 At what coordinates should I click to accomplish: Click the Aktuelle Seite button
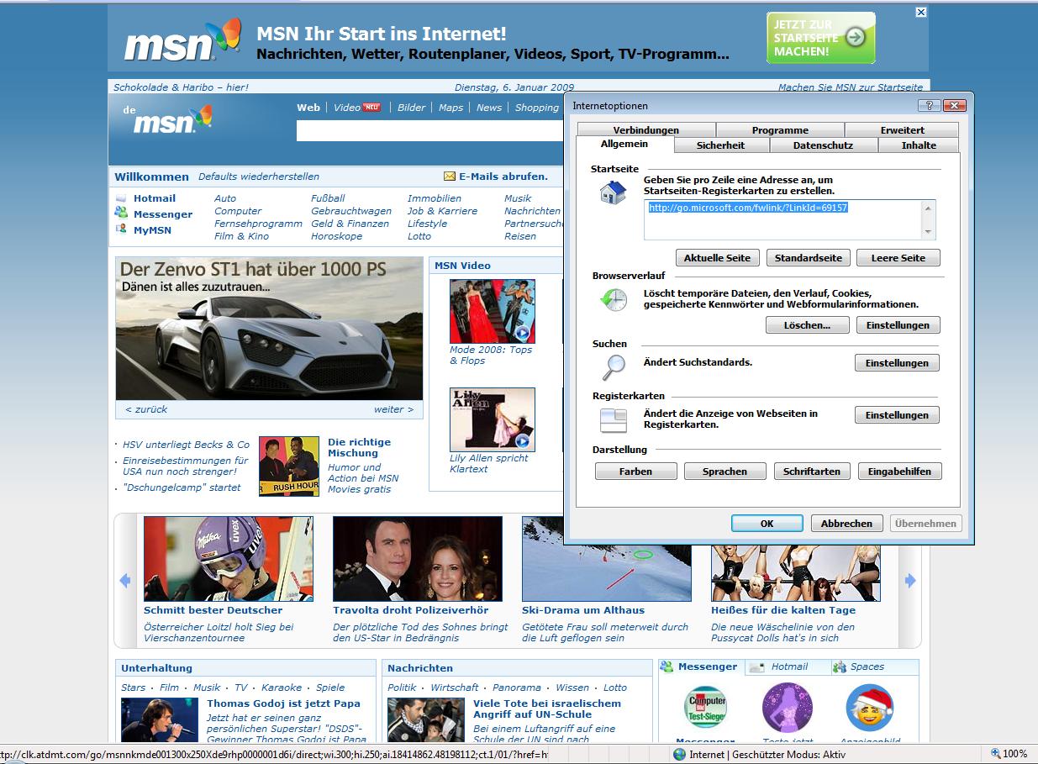point(718,258)
